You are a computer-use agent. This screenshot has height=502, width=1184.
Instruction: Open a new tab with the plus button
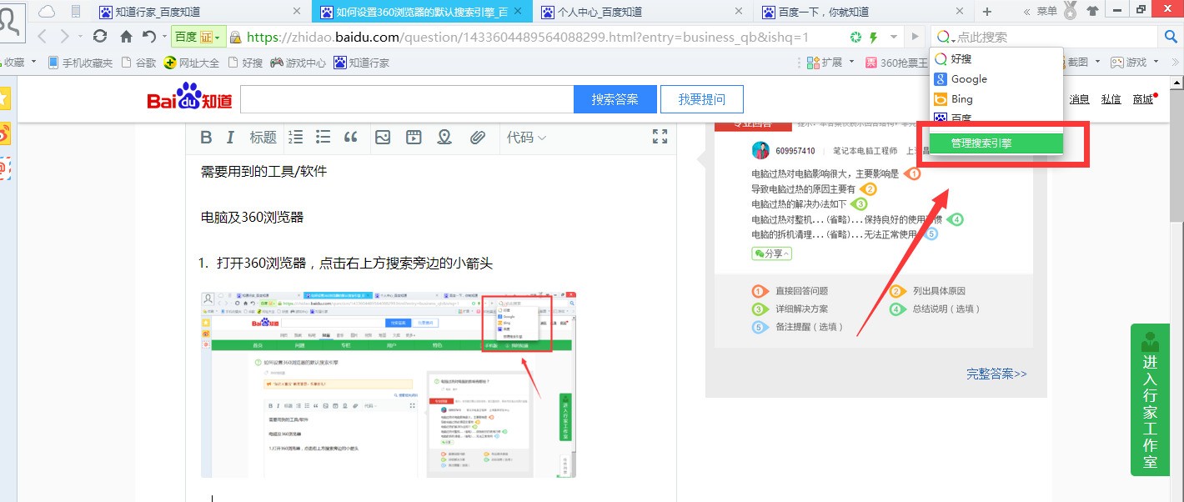pos(987,12)
